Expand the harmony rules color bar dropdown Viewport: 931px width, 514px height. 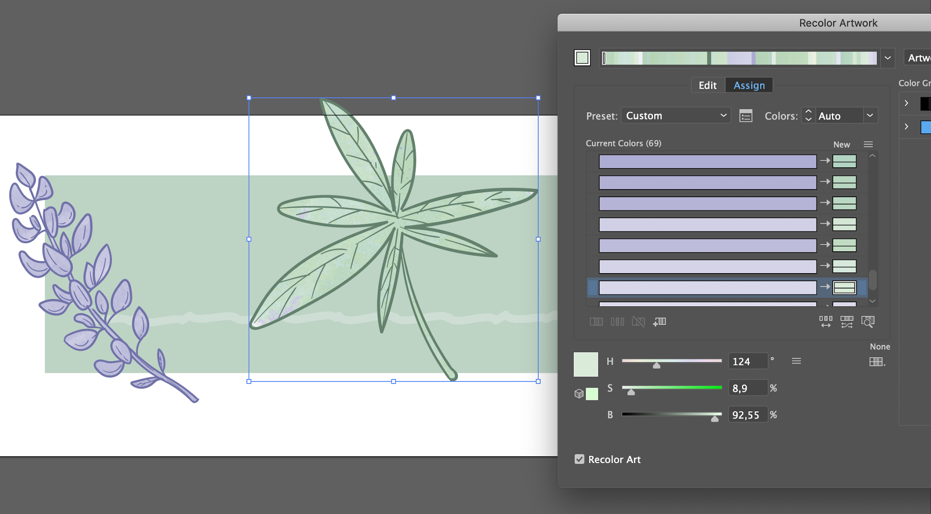[x=887, y=58]
